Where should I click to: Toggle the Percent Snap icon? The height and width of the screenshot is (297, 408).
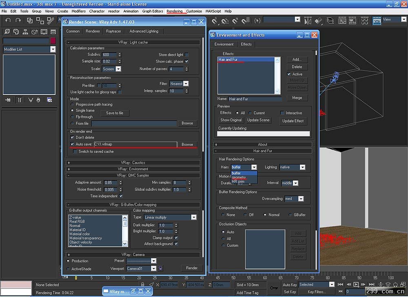(x=235, y=20)
